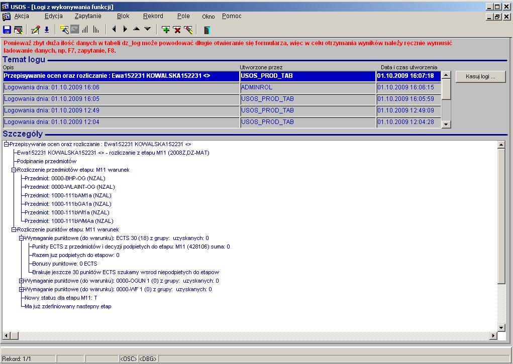
Task: Collapse Rozliczenie punktów etapu: M11 warunek node
Action: [14, 229]
